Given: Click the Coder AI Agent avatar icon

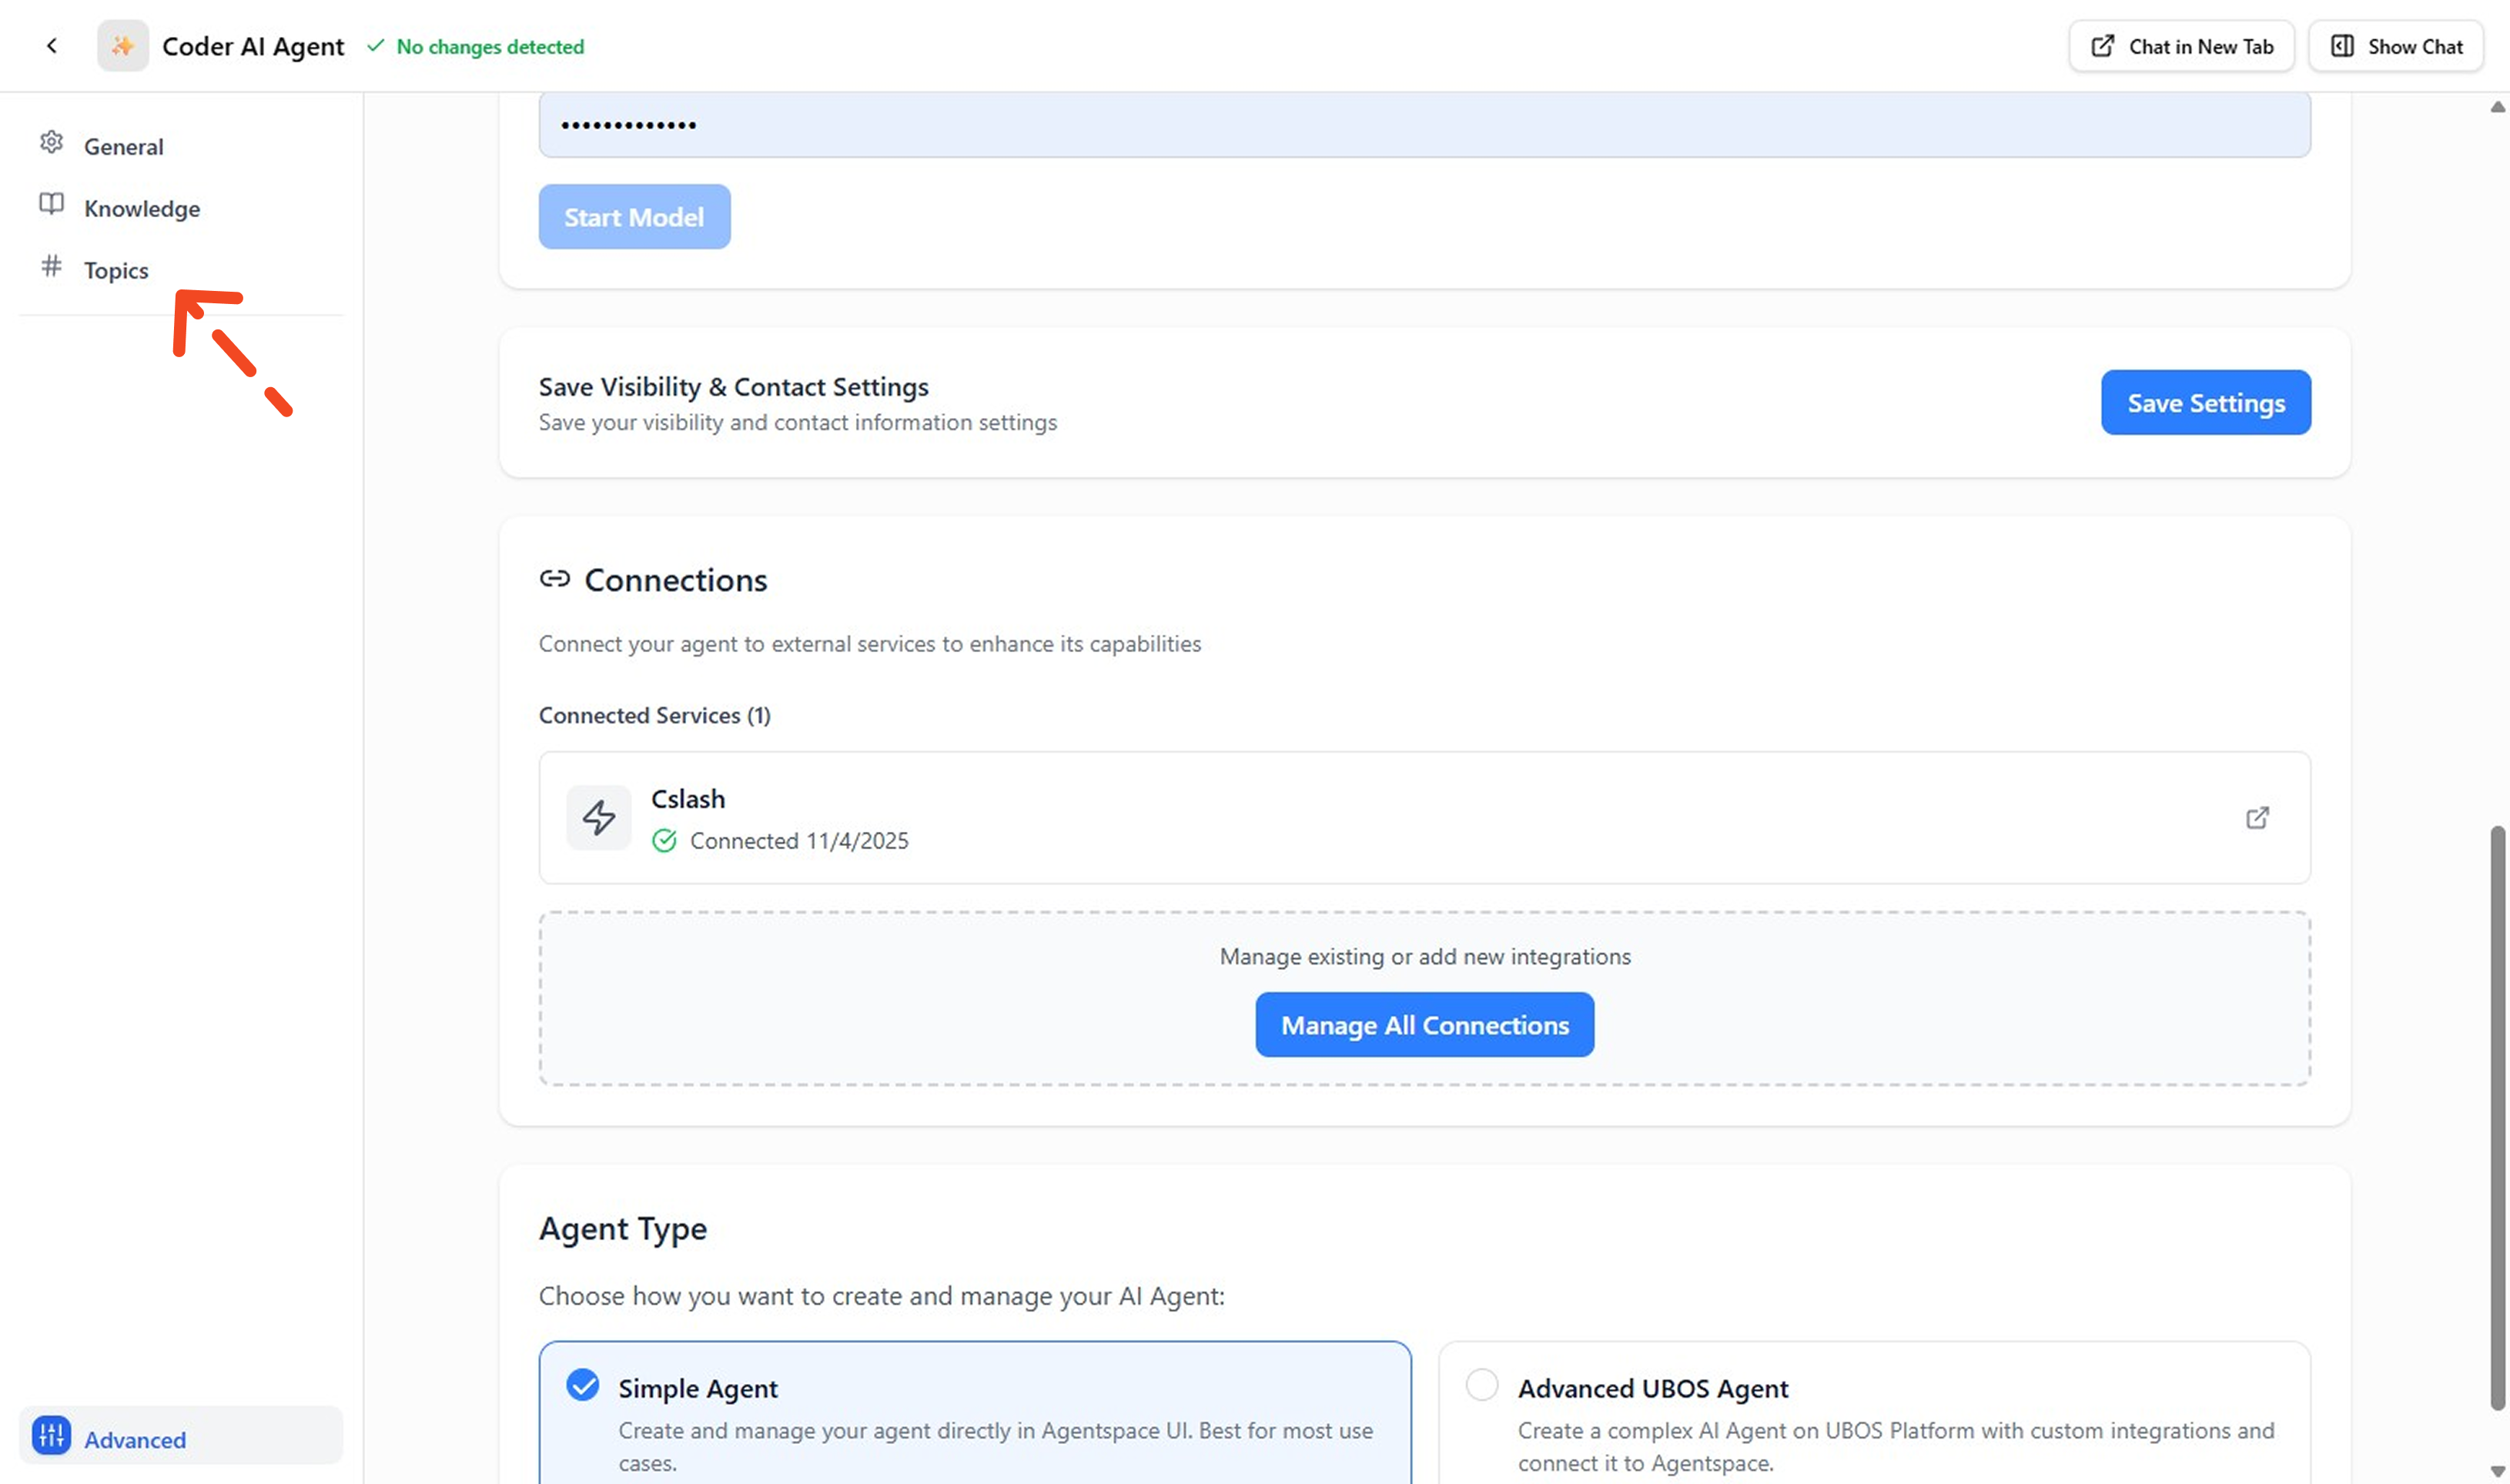Looking at the screenshot, I should pyautogui.click(x=123, y=46).
